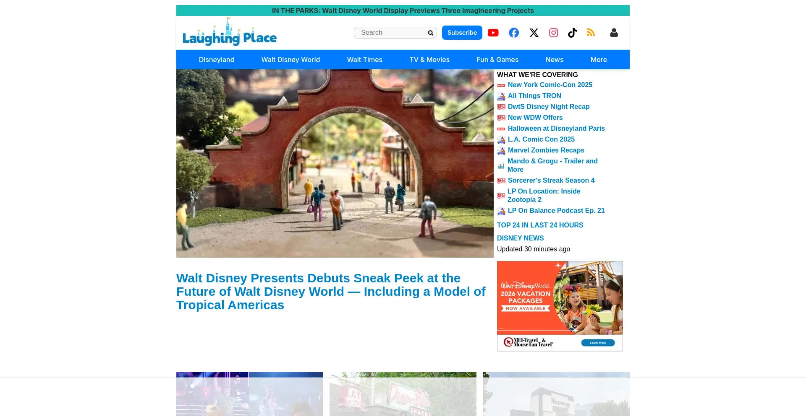Image resolution: width=806 pixels, height=416 pixels.
Task: Click the orange RSS feed icon
Action: point(591,33)
